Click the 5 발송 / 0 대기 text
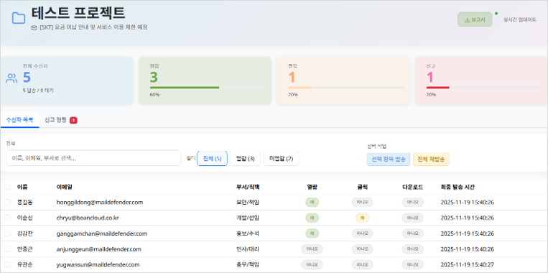548x273 pixels. click(x=39, y=91)
